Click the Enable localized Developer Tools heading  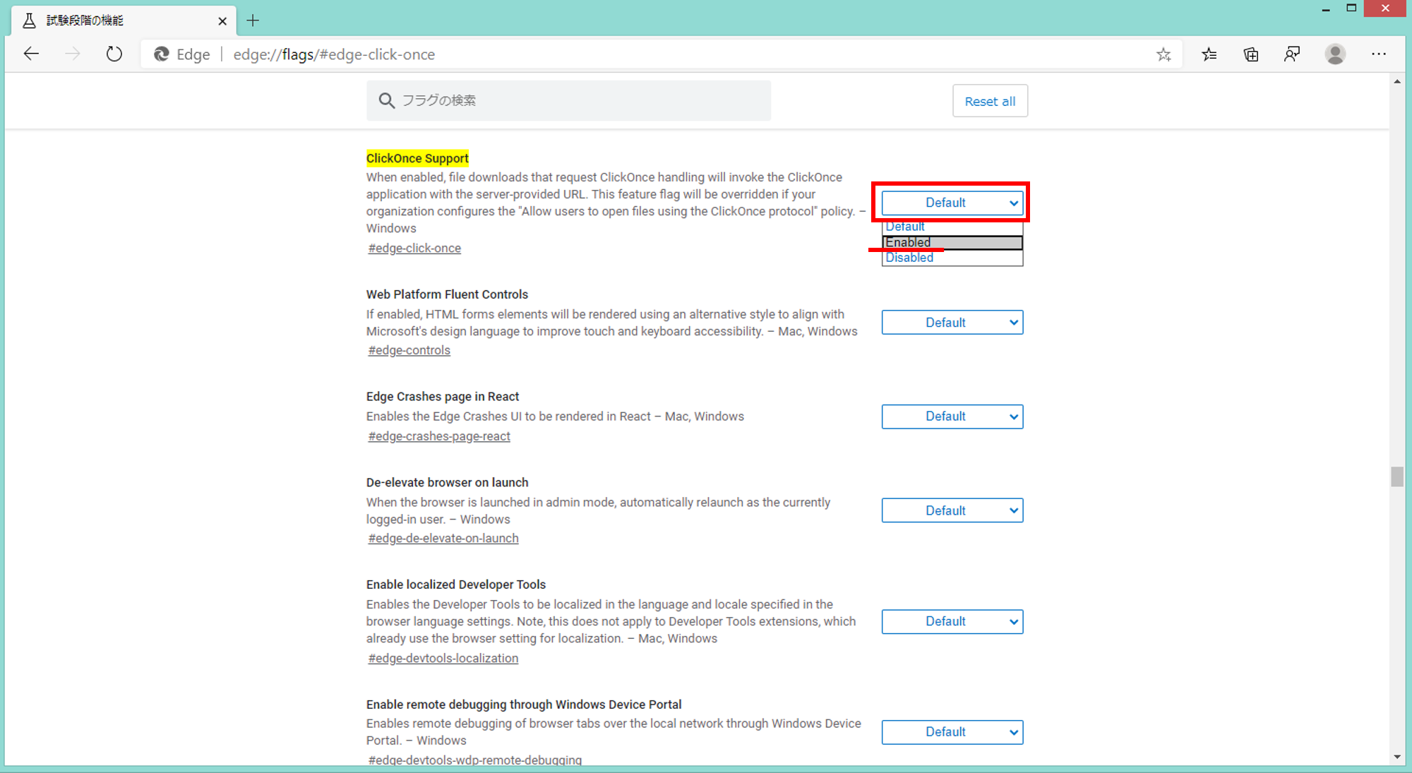tap(456, 585)
